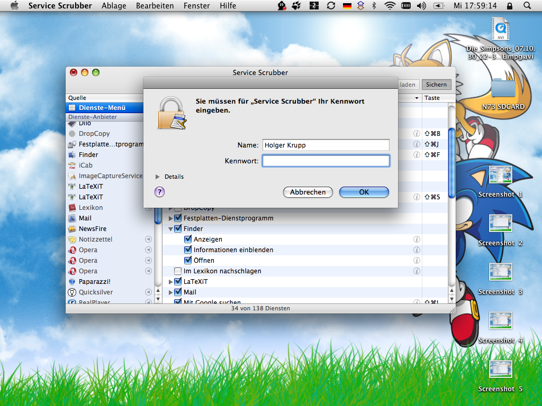Image resolution: width=542 pixels, height=406 pixels.
Task: Click the Kennwort password field
Action: tap(326, 161)
